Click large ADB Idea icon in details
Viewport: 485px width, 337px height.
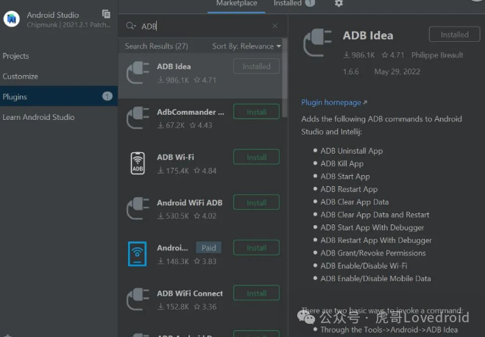(x=317, y=43)
